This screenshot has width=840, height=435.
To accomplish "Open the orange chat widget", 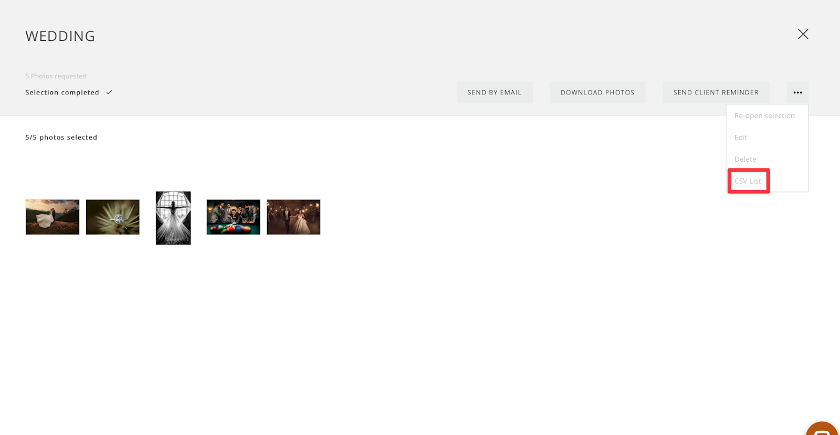I will pyautogui.click(x=823, y=429).
